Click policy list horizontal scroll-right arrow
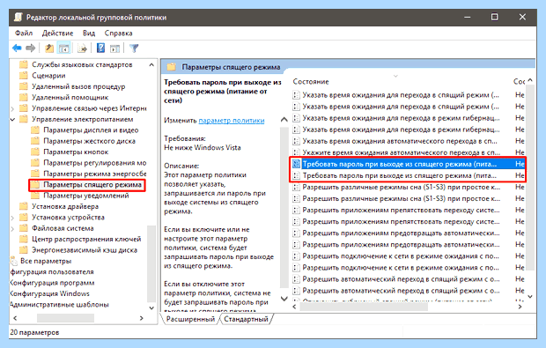The height and width of the screenshot is (348, 546). click(x=520, y=307)
